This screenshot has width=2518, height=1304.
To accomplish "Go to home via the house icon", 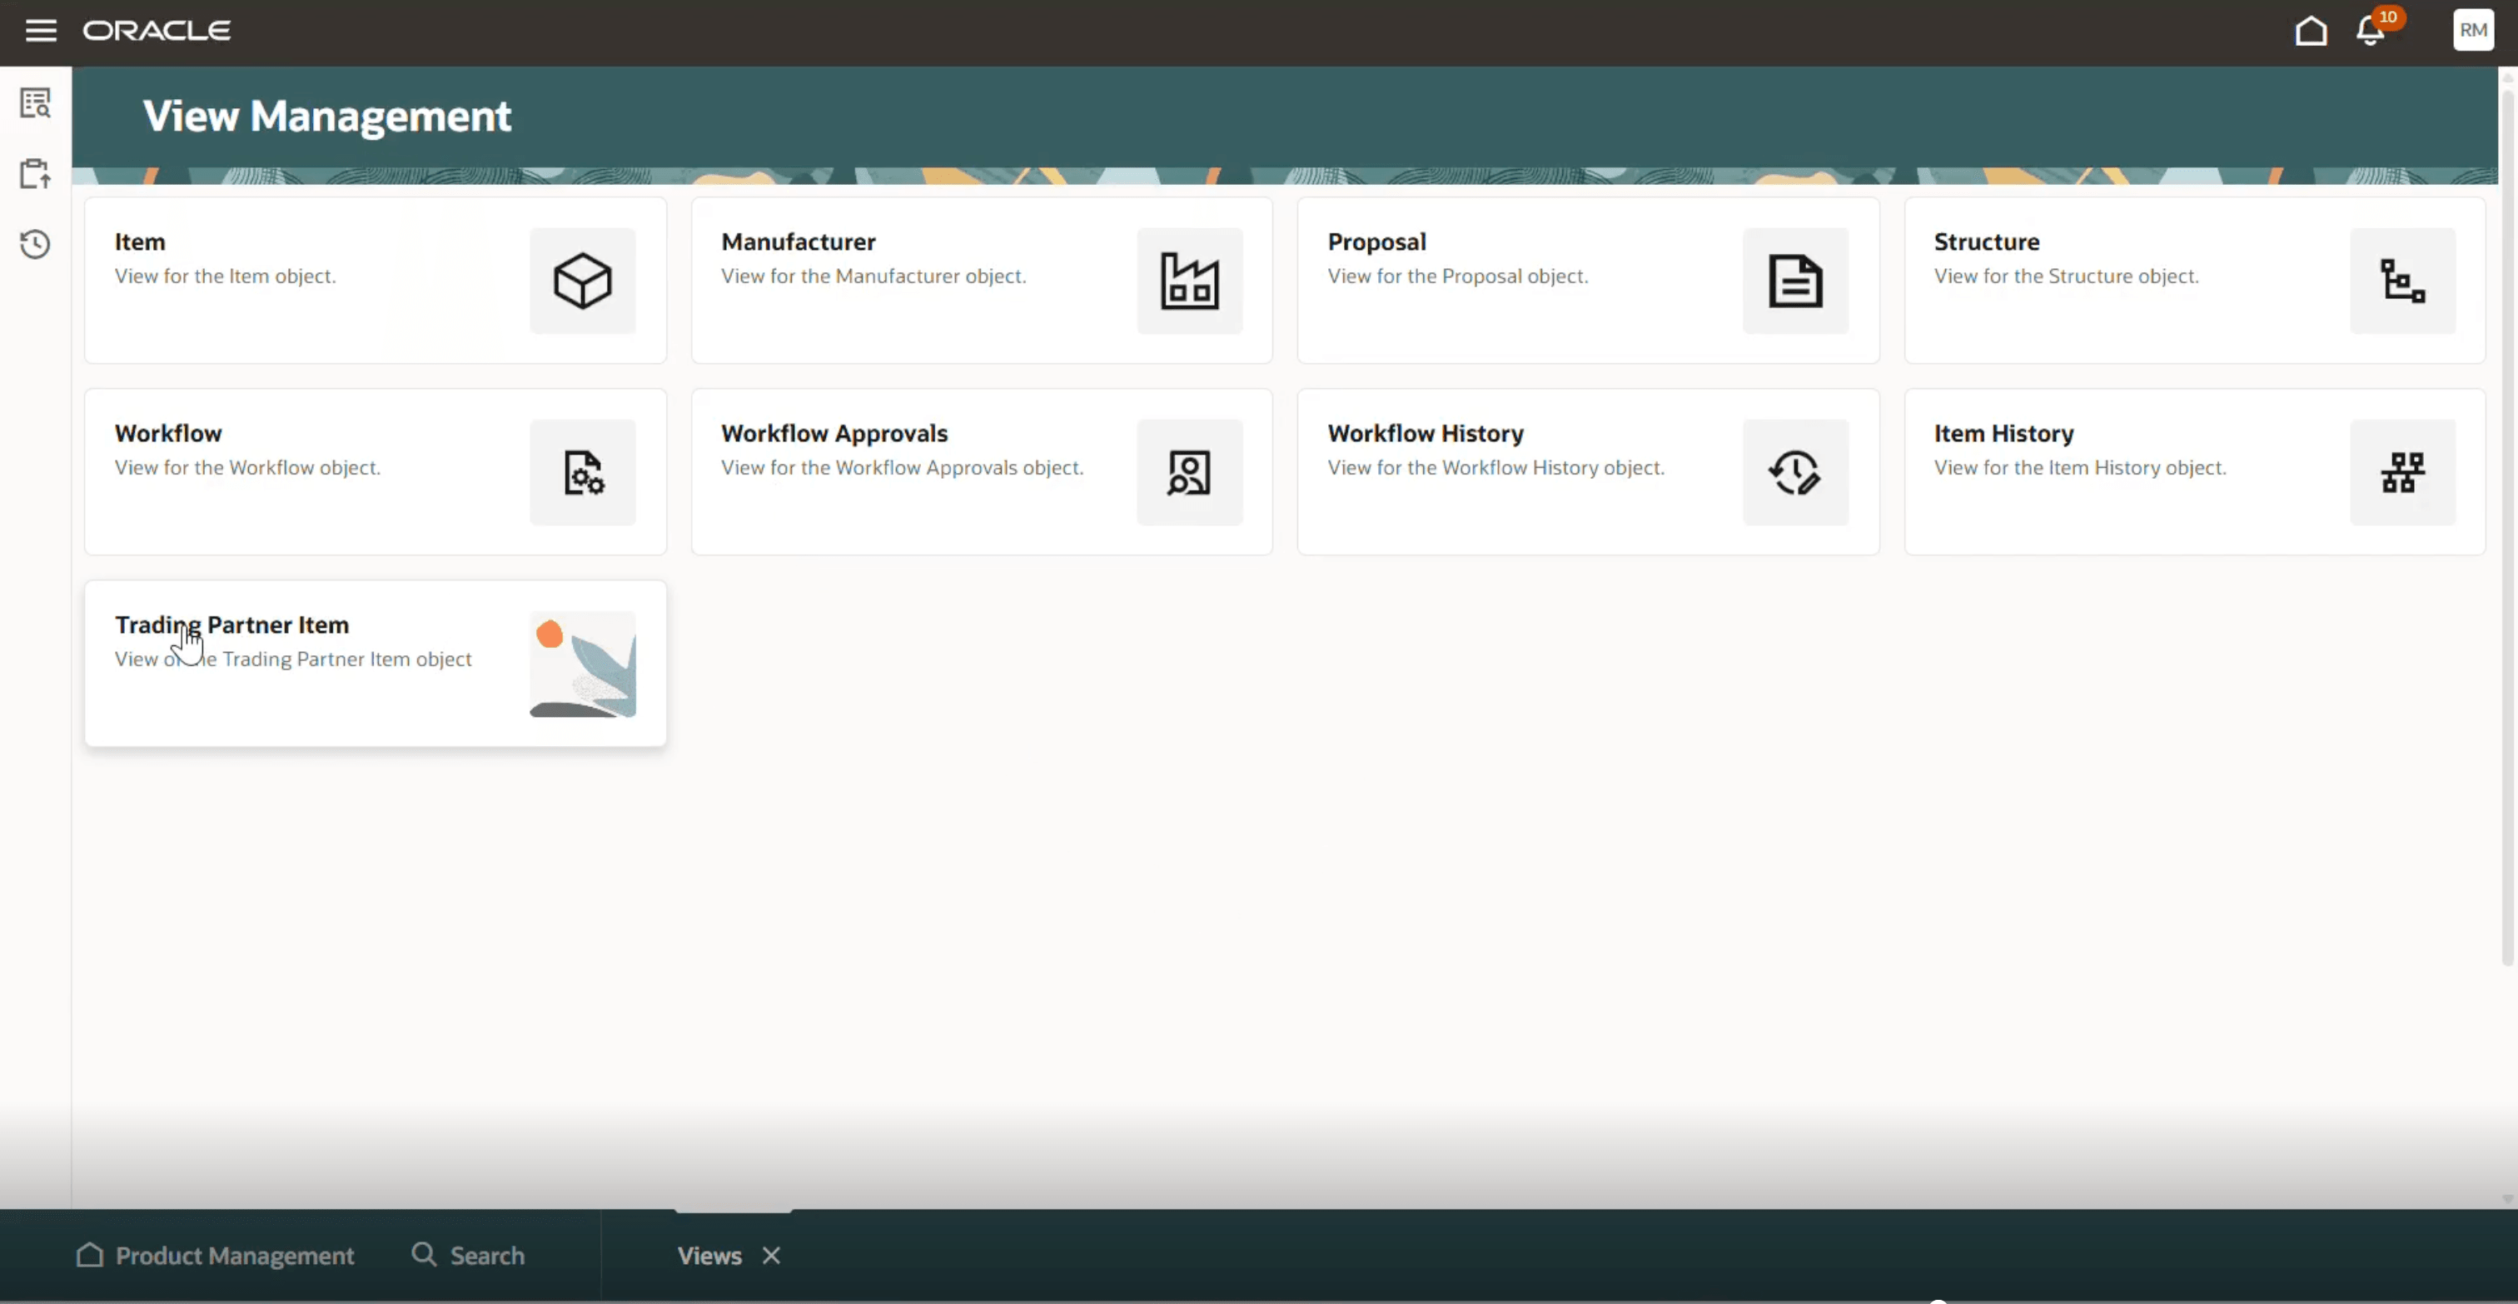I will pos(2309,30).
